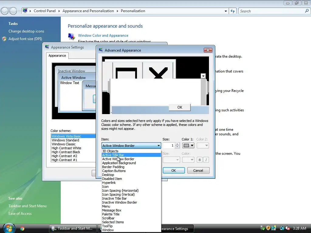Image resolution: width=311 pixels, height=233 pixels.
Task: Click the refresh button beside address bar
Action: pos(232,11)
